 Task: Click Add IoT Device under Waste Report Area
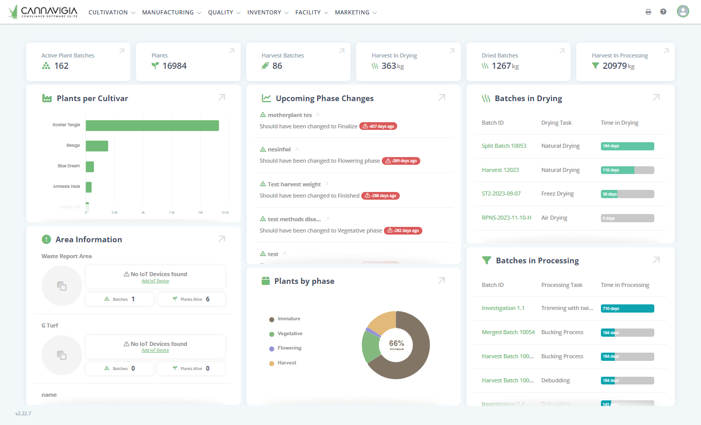155,281
